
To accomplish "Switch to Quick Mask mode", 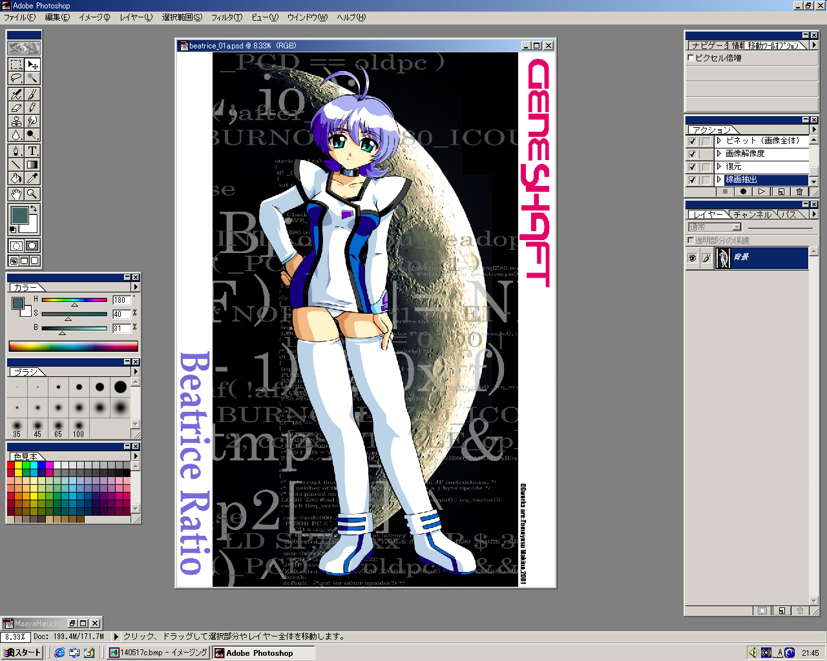I will 32,245.
